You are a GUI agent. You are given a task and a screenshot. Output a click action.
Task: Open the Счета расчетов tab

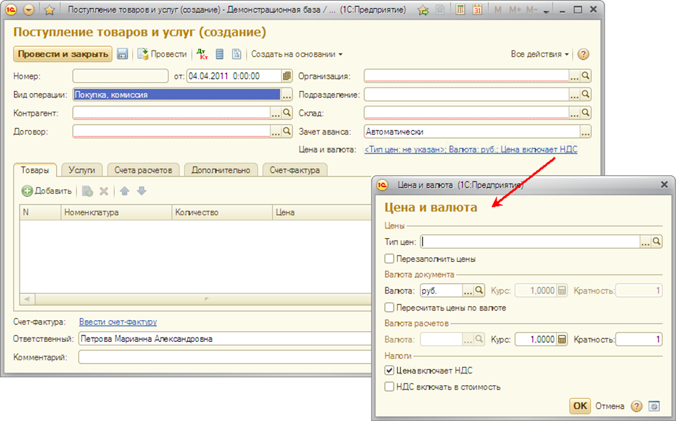pos(143,170)
